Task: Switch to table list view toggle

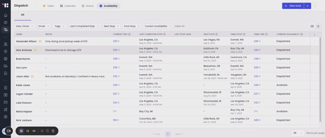Action: point(312,26)
